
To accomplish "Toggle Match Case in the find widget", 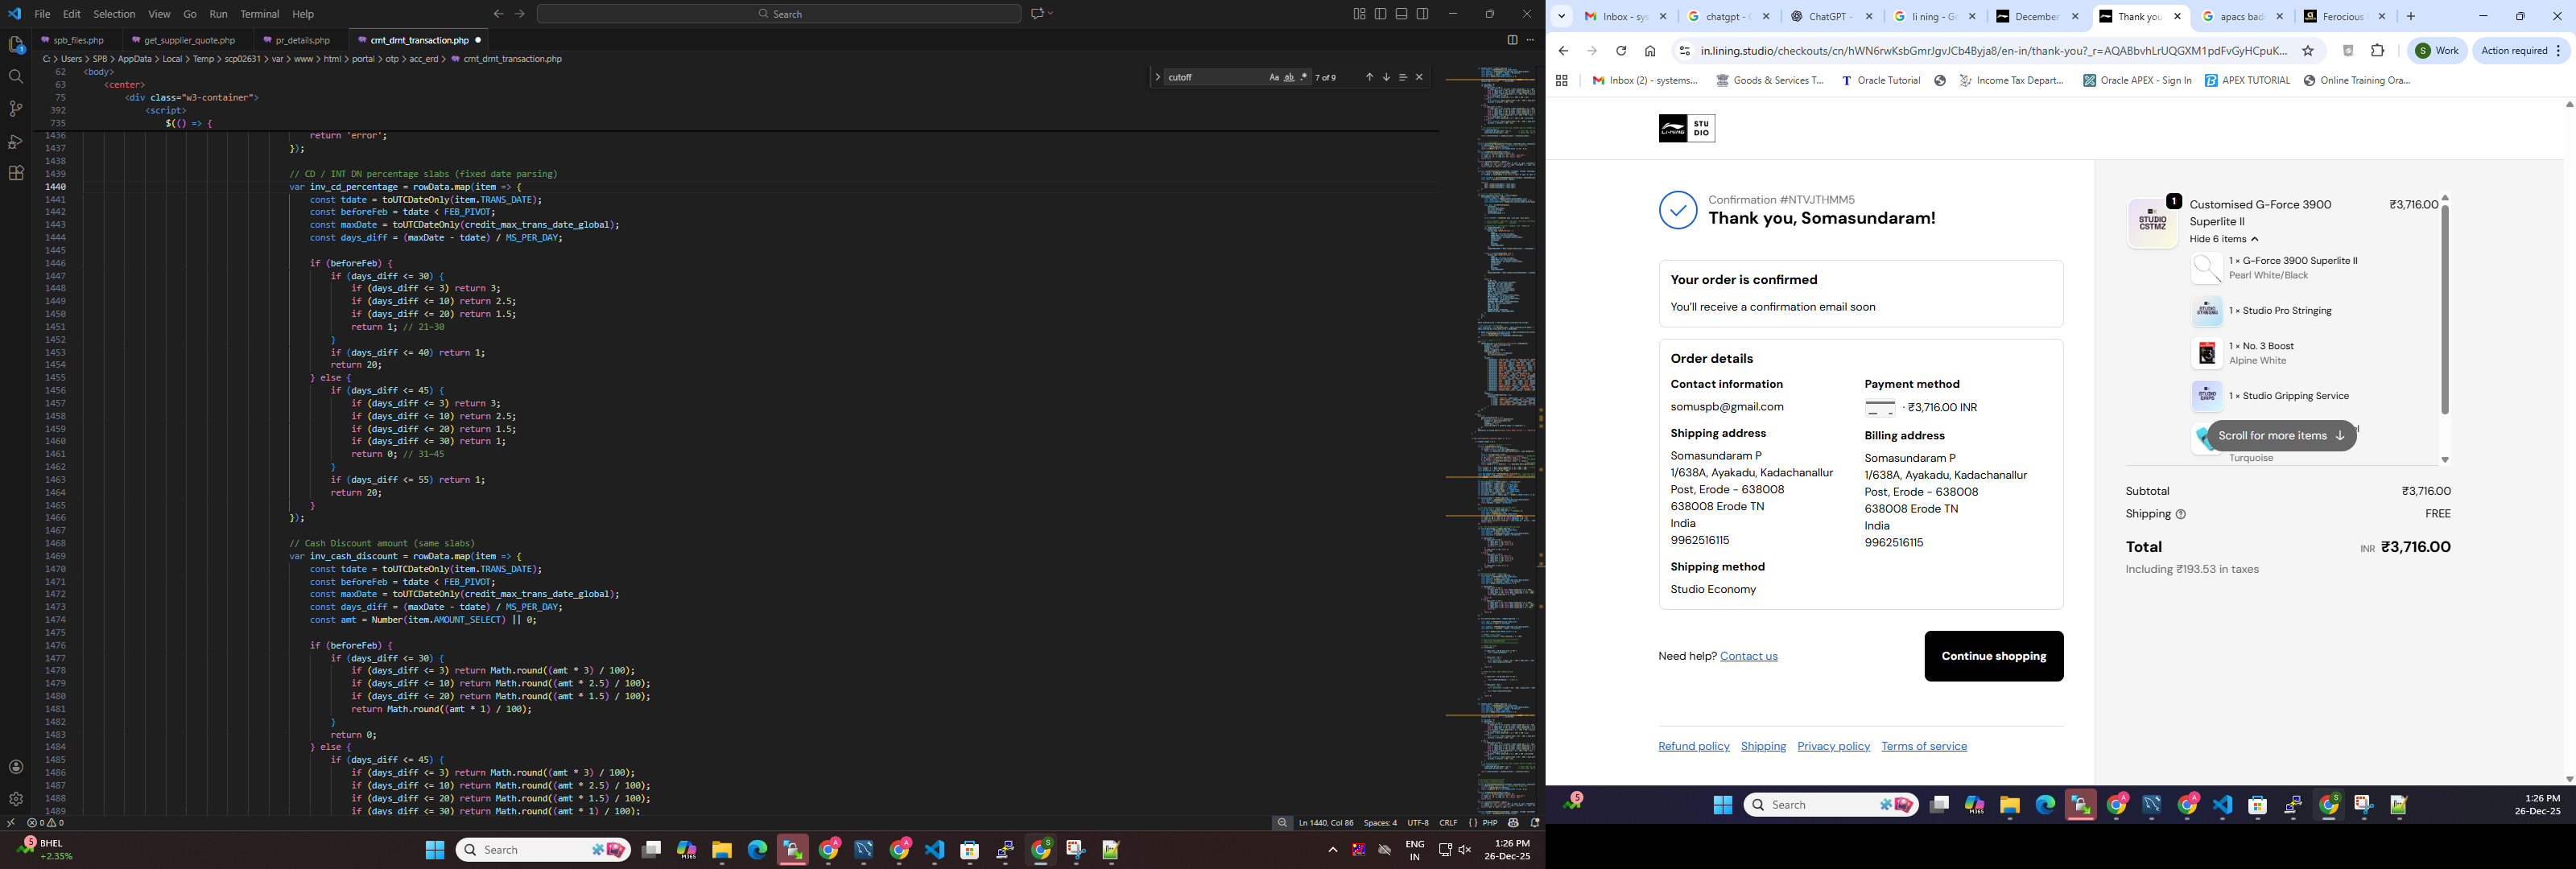I will [x=1274, y=77].
